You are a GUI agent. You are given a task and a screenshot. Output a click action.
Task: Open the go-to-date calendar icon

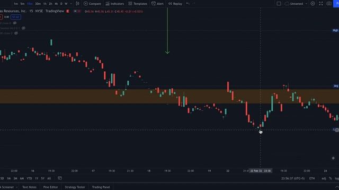tap(60, 178)
